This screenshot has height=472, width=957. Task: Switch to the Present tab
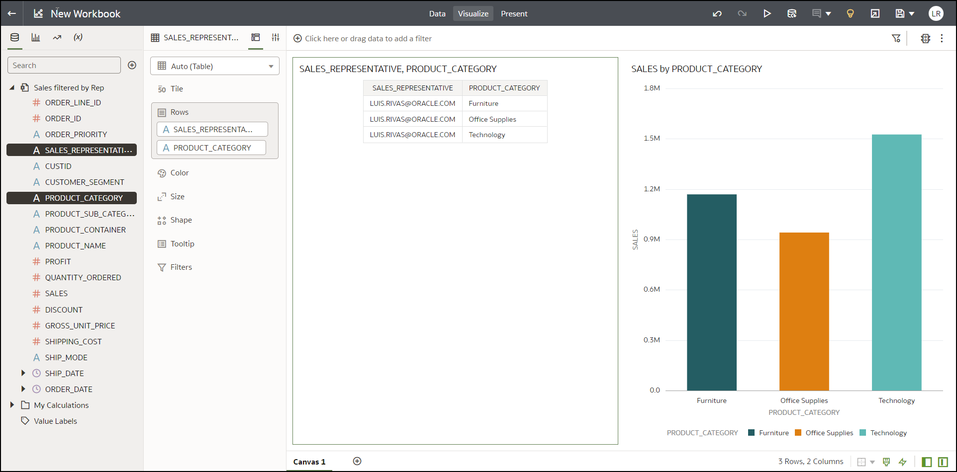tap(514, 13)
